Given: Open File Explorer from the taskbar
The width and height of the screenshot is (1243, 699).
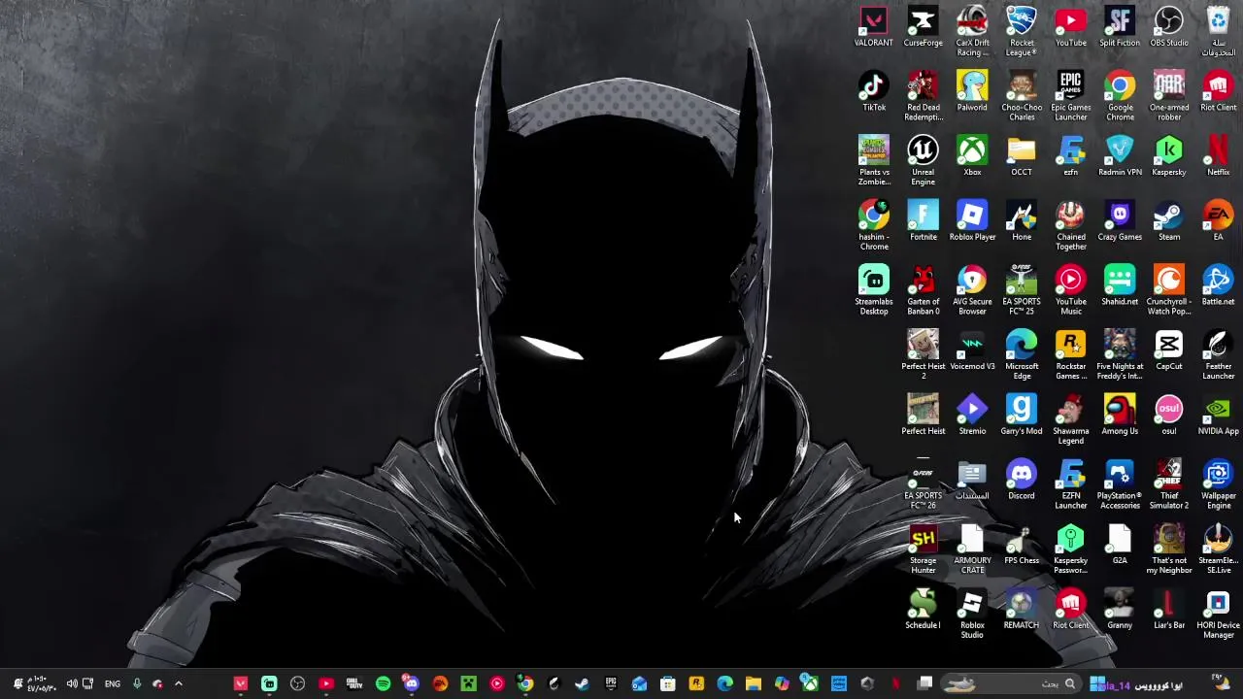Looking at the screenshot, I should tap(753, 683).
